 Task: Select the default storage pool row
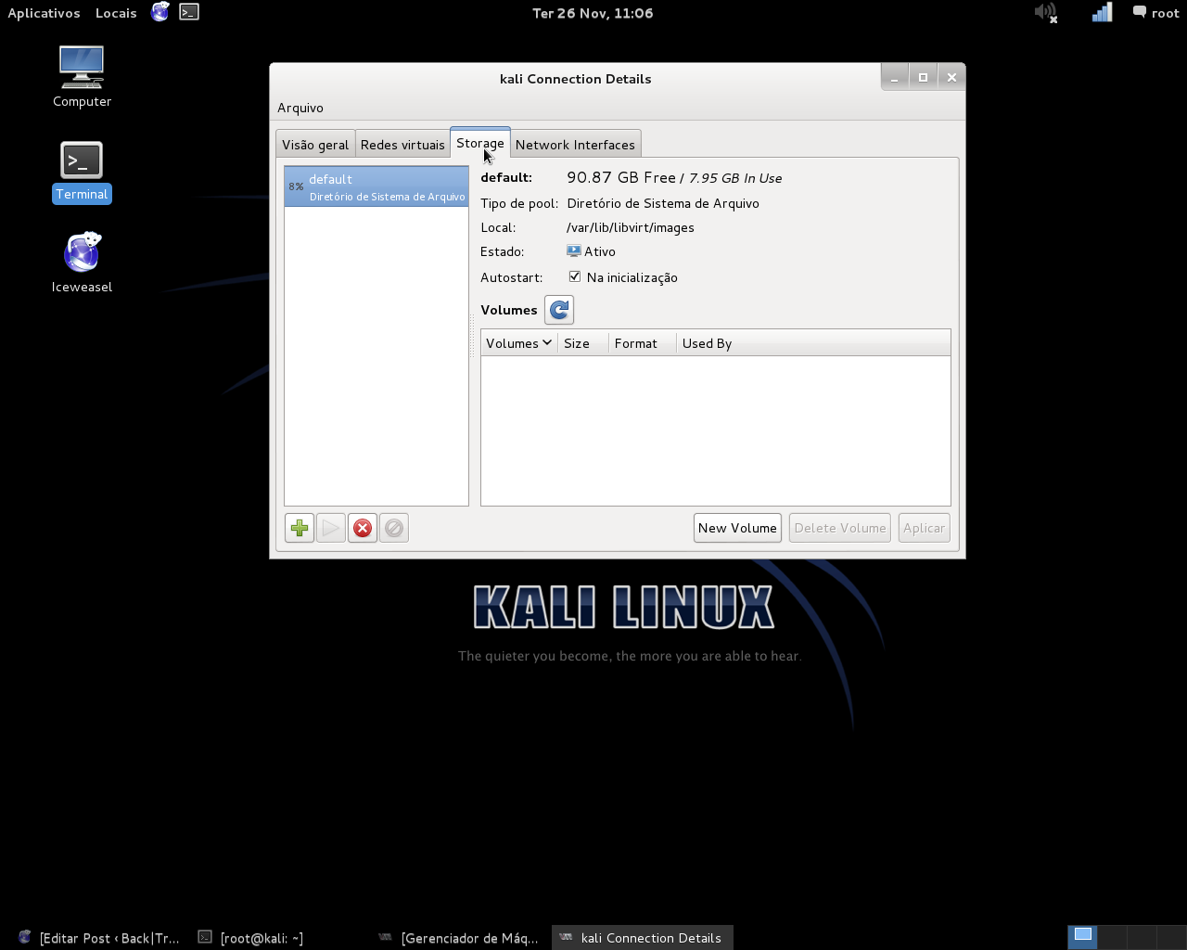coord(377,186)
